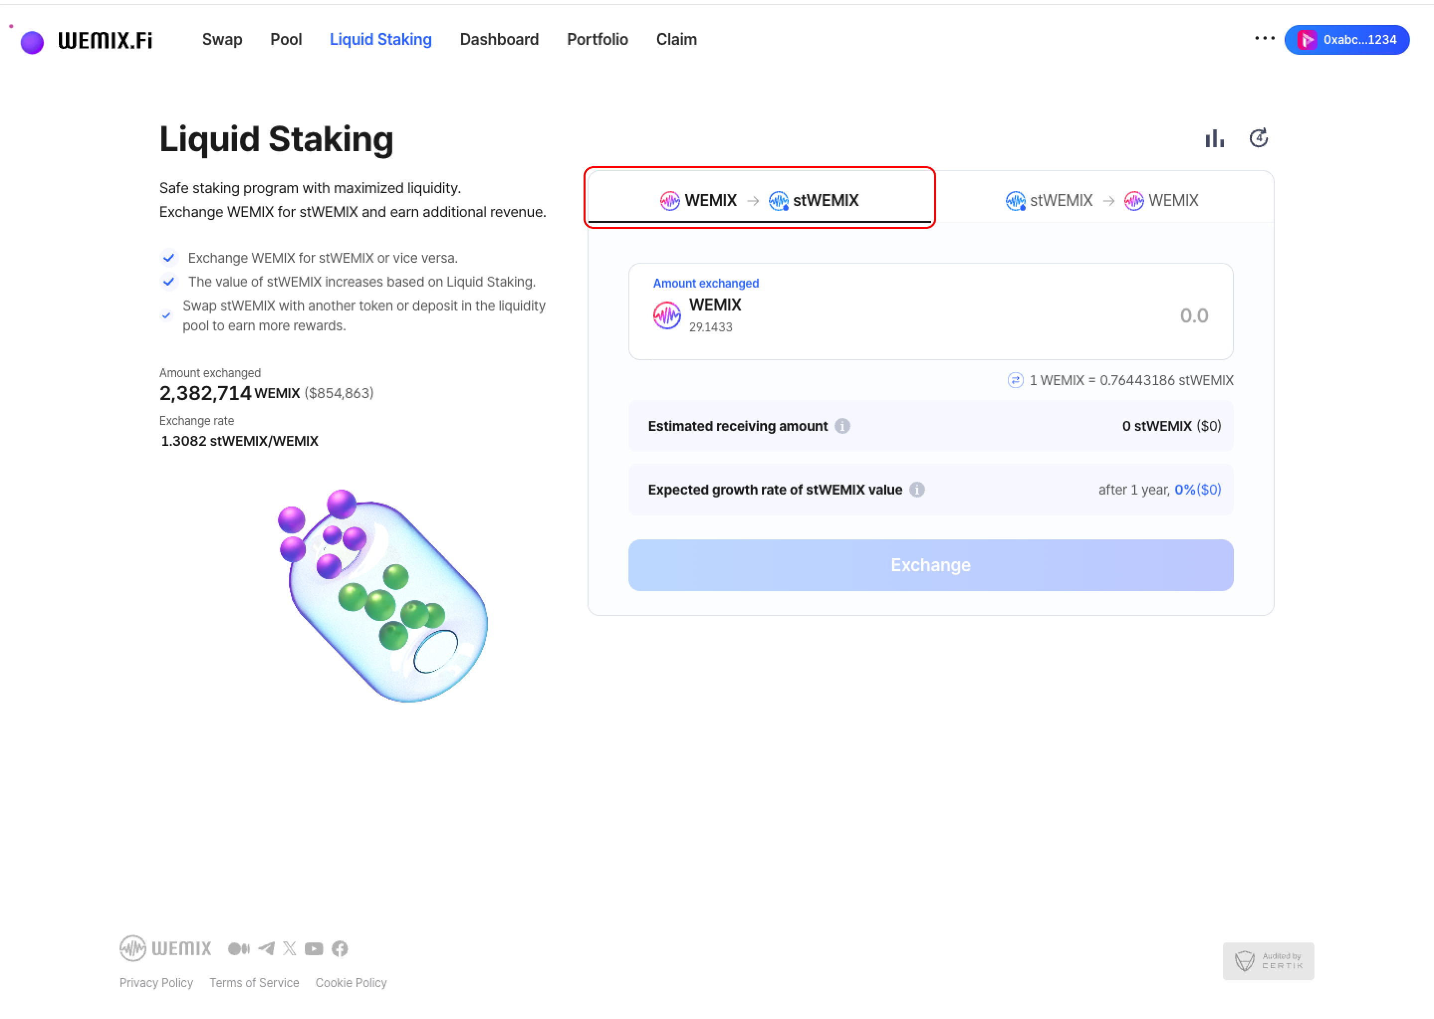The width and height of the screenshot is (1434, 1019).
Task: Open the 0xabc...1234 wallet menu
Action: coord(1347,39)
